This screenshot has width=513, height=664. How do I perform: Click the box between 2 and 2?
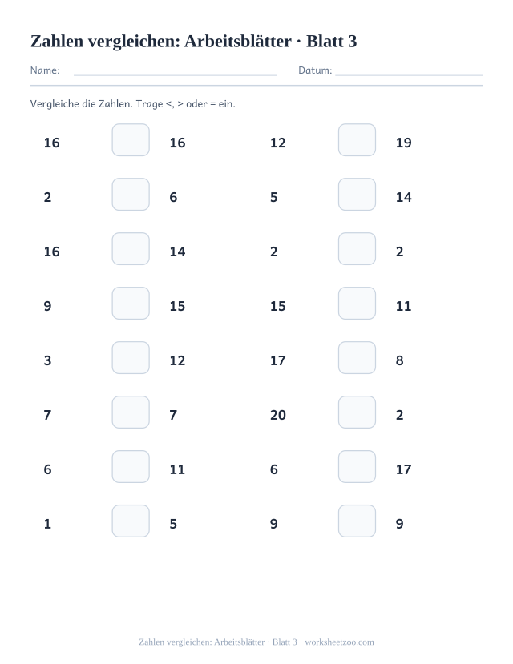point(357,248)
